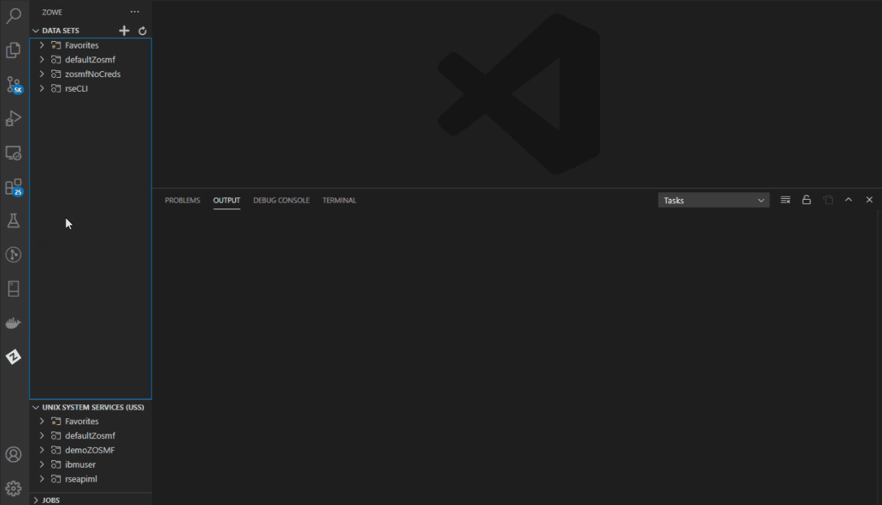
Task: Clear the Output panel contents
Action: click(x=785, y=199)
